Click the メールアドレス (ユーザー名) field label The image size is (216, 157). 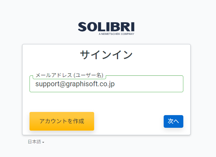(x=70, y=75)
